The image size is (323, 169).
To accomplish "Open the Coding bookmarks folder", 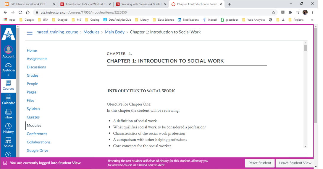I will pyautogui.click(x=92, y=20).
